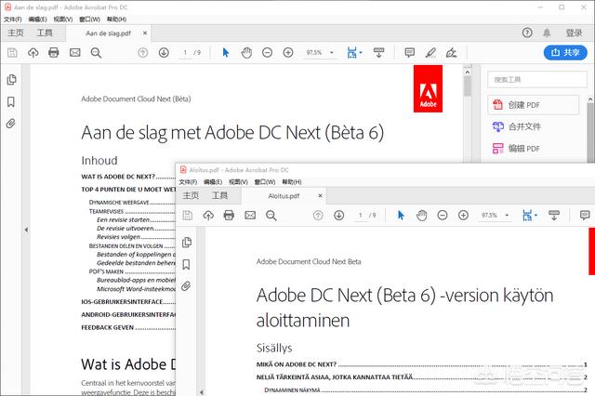595x396 pixels.
Task: Zoom in with plus icon in Aloitus window
Action: 463,216
